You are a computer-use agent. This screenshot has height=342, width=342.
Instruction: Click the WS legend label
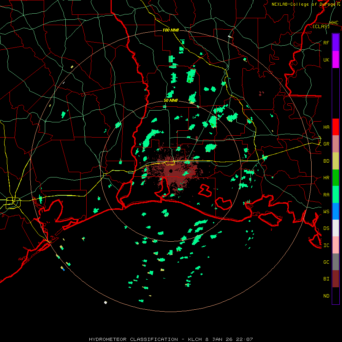click(x=326, y=211)
